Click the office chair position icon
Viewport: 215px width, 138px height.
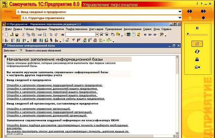pyautogui.click(x=51, y=40)
